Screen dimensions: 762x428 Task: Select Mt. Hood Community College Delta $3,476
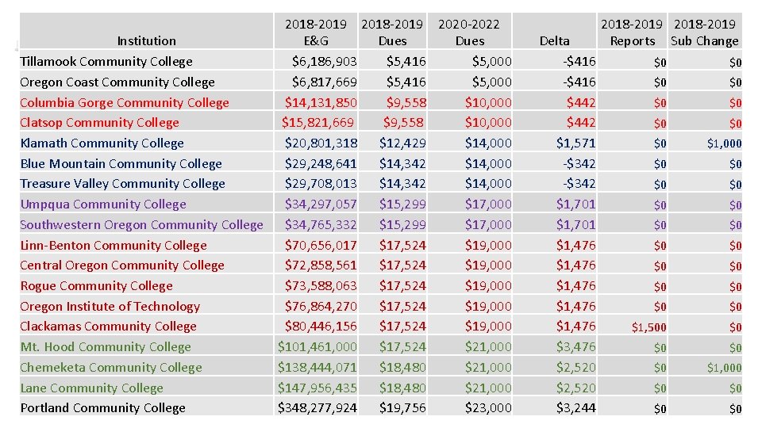tap(576, 347)
